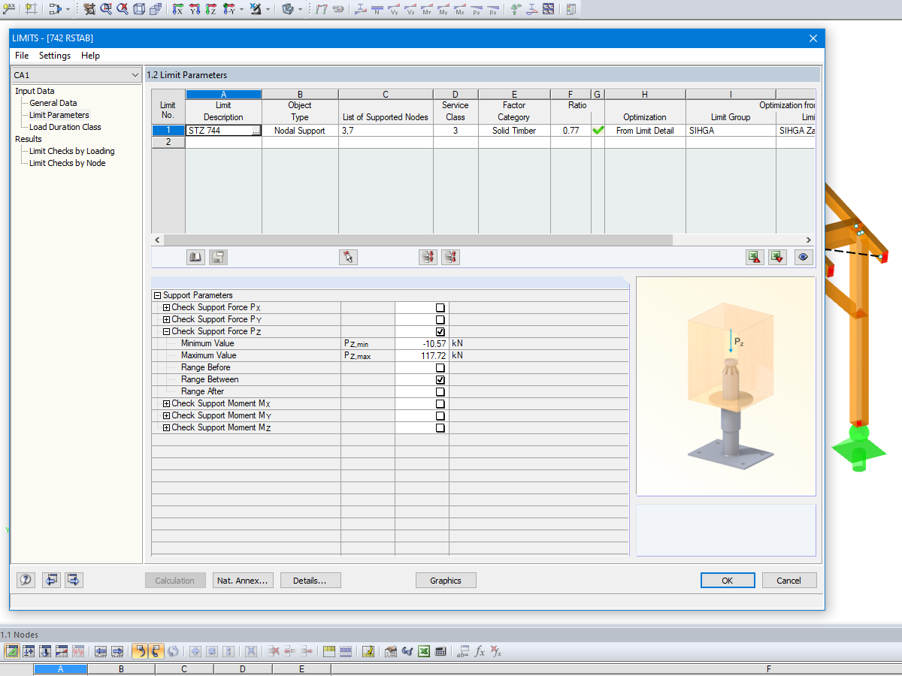This screenshot has width=902, height=676.
Task: Click the Details button
Action: click(x=310, y=580)
